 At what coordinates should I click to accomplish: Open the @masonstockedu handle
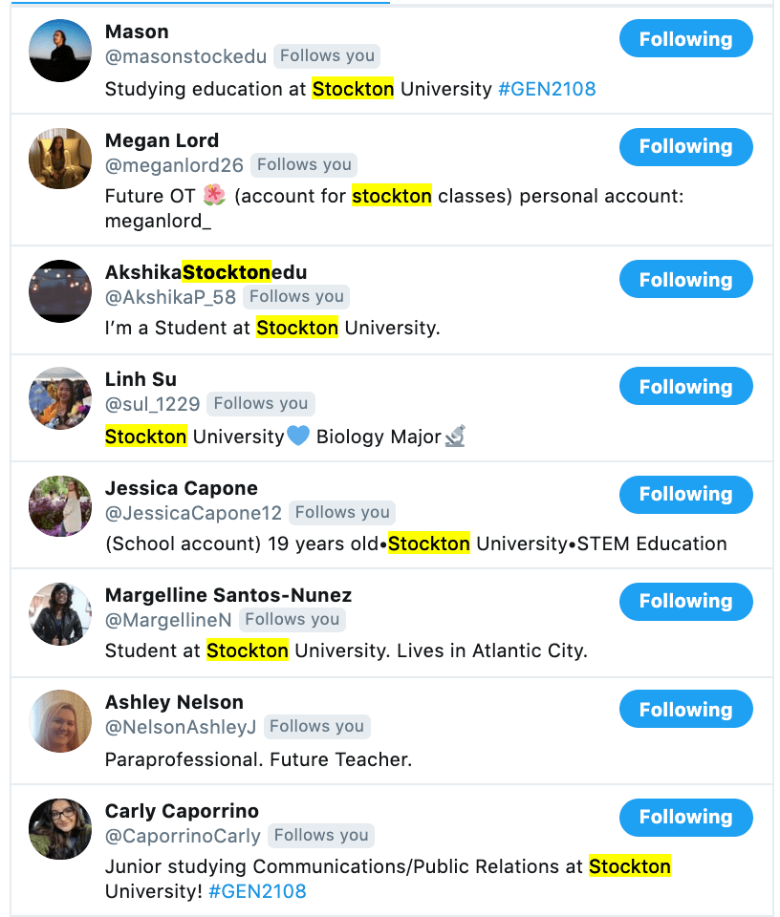point(185,56)
